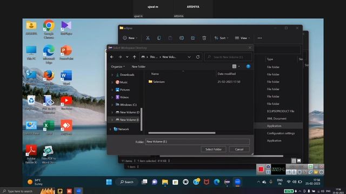The image size is (346, 194).
Task: Click the Select Folder button
Action: tap(214, 149)
